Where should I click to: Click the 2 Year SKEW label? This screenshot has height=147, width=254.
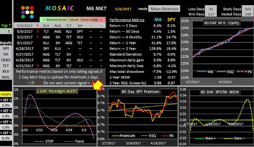tap(120, 77)
